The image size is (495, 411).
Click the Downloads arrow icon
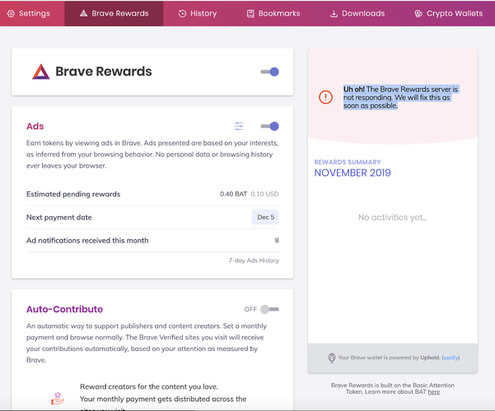[x=334, y=14]
